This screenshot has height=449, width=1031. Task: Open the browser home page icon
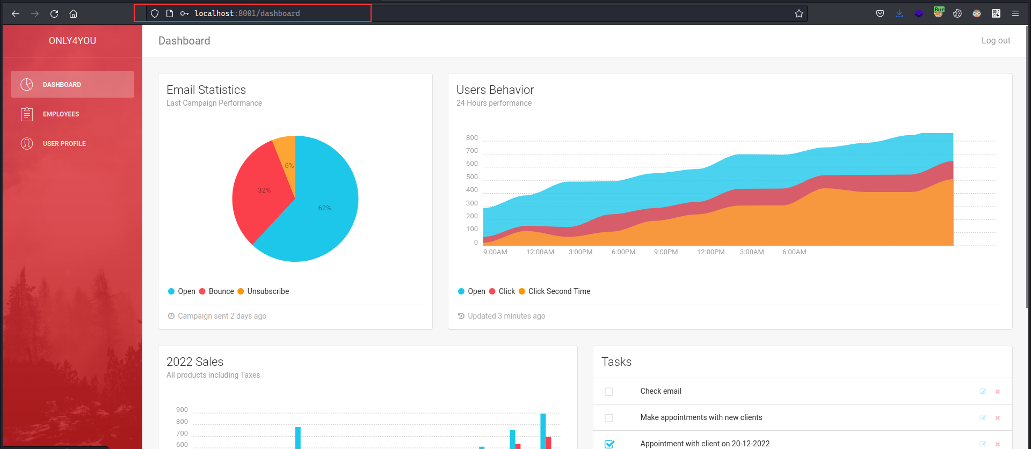click(x=74, y=13)
